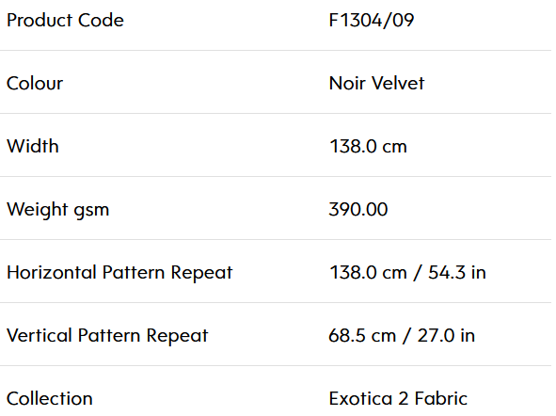
Task: Click the word gsm in the weight label
Action: pyautogui.click(x=91, y=211)
